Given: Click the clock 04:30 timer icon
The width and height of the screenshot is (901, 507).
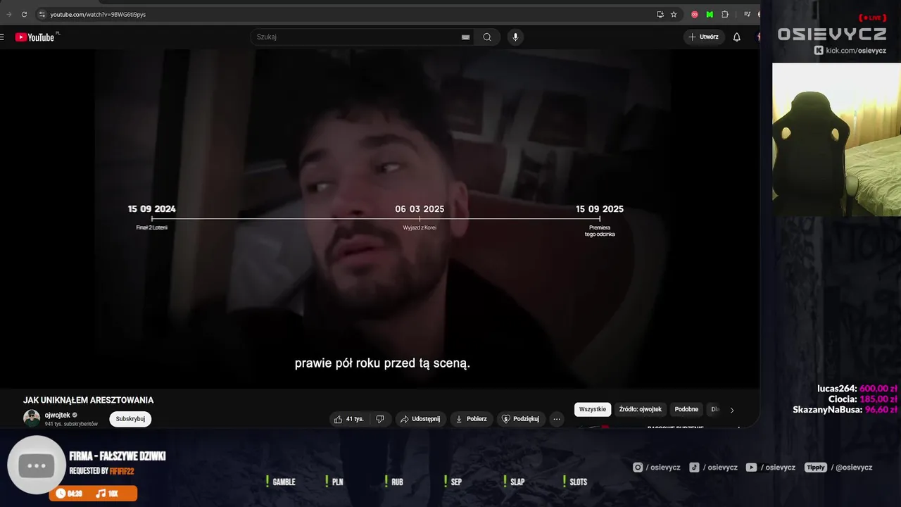Looking at the screenshot, I should tap(61, 494).
